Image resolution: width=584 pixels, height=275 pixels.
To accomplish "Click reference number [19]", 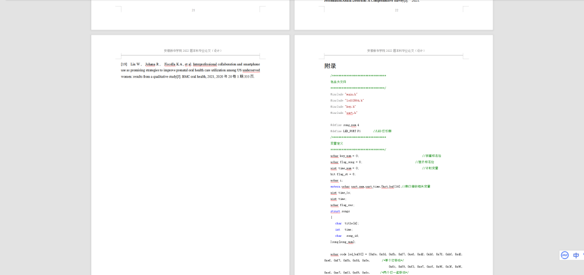I will click(x=124, y=64).
